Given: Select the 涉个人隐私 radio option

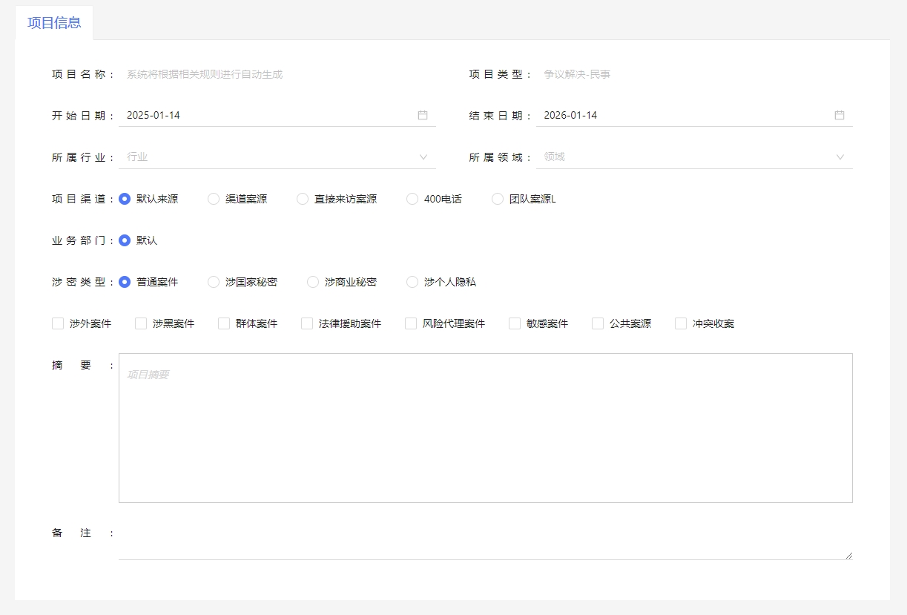Looking at the screenshot, I should click(x=412, y=282).
